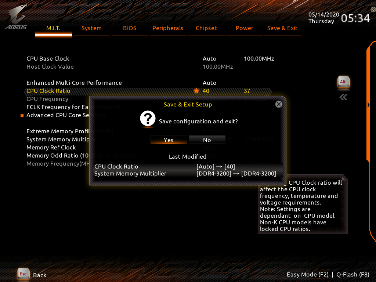Click the 05:34 clock display
The height and width of the screenshot is (282, 376).
click(x=355, y=18)
